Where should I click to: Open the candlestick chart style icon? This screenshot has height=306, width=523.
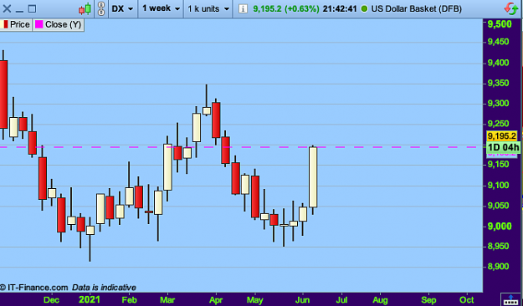tap(85, 8)
